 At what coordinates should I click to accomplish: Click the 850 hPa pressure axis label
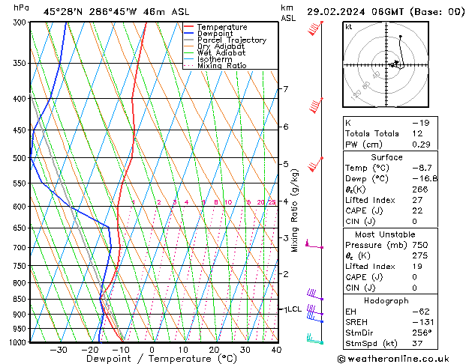tap(20, 300)
